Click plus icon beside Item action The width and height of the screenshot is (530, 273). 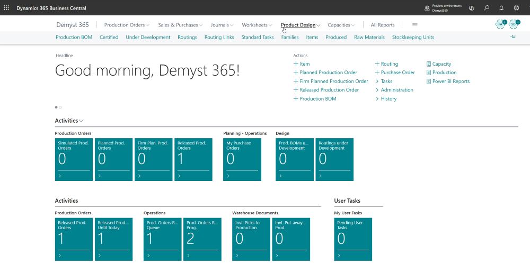(296, 64)
